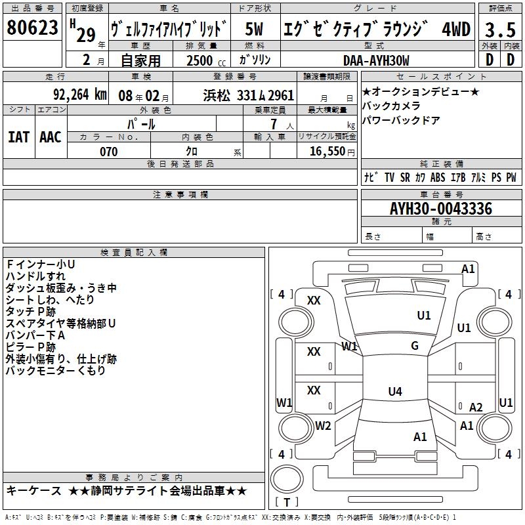Viewport: 525px width, 525px height.
Task: Select the equipment item ABS
Action: (438, 177)
